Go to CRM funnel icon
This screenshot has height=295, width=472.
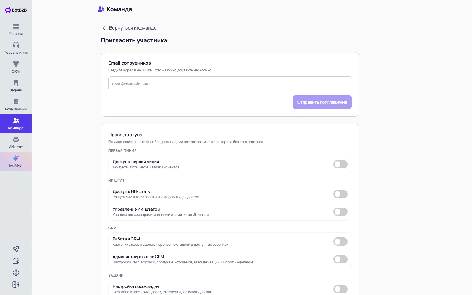pyautogui.click(x=16, y=64)
